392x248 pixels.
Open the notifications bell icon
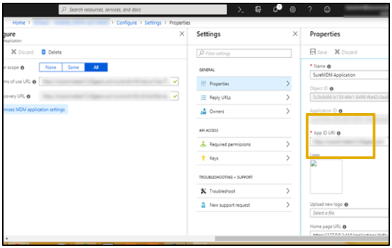pos(276,10)
